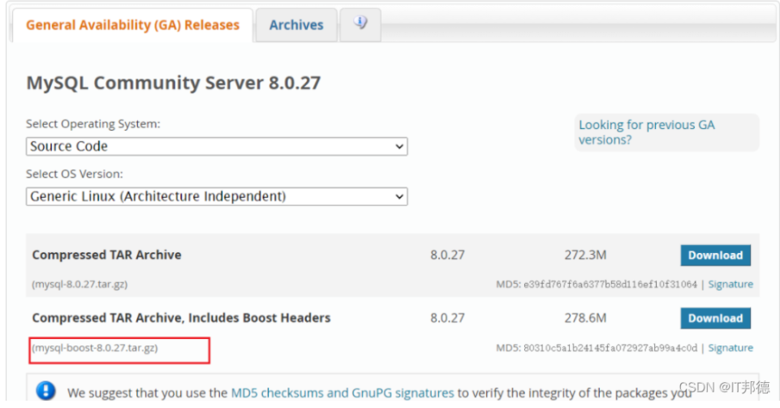The width and height of the screenshot is (780, 408).
Task: Click the 'MySQL Community Server 8.0.27' heading
Action: tap(174, 83)
